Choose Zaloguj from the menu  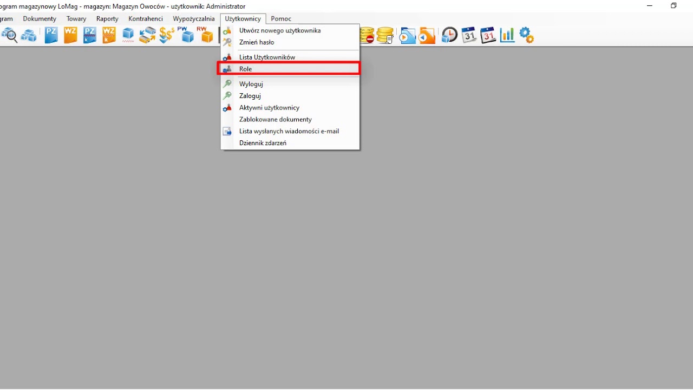(290, 96)
